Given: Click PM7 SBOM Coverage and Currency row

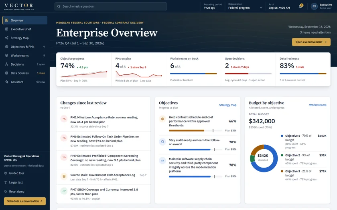Looking at the screenshot, I should (x=104, y=194).
